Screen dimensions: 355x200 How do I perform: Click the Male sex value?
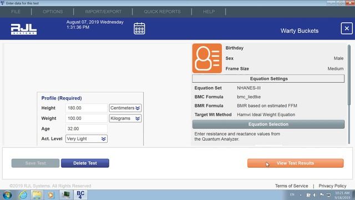(x=338, y=58)
